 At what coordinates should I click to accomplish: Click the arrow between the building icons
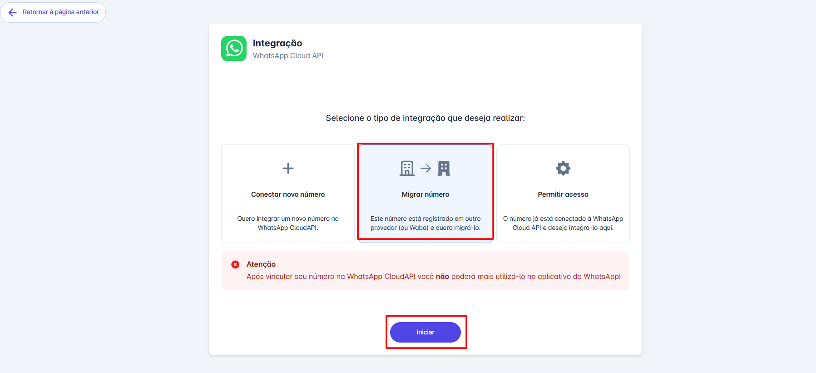(x=425, y=169)
